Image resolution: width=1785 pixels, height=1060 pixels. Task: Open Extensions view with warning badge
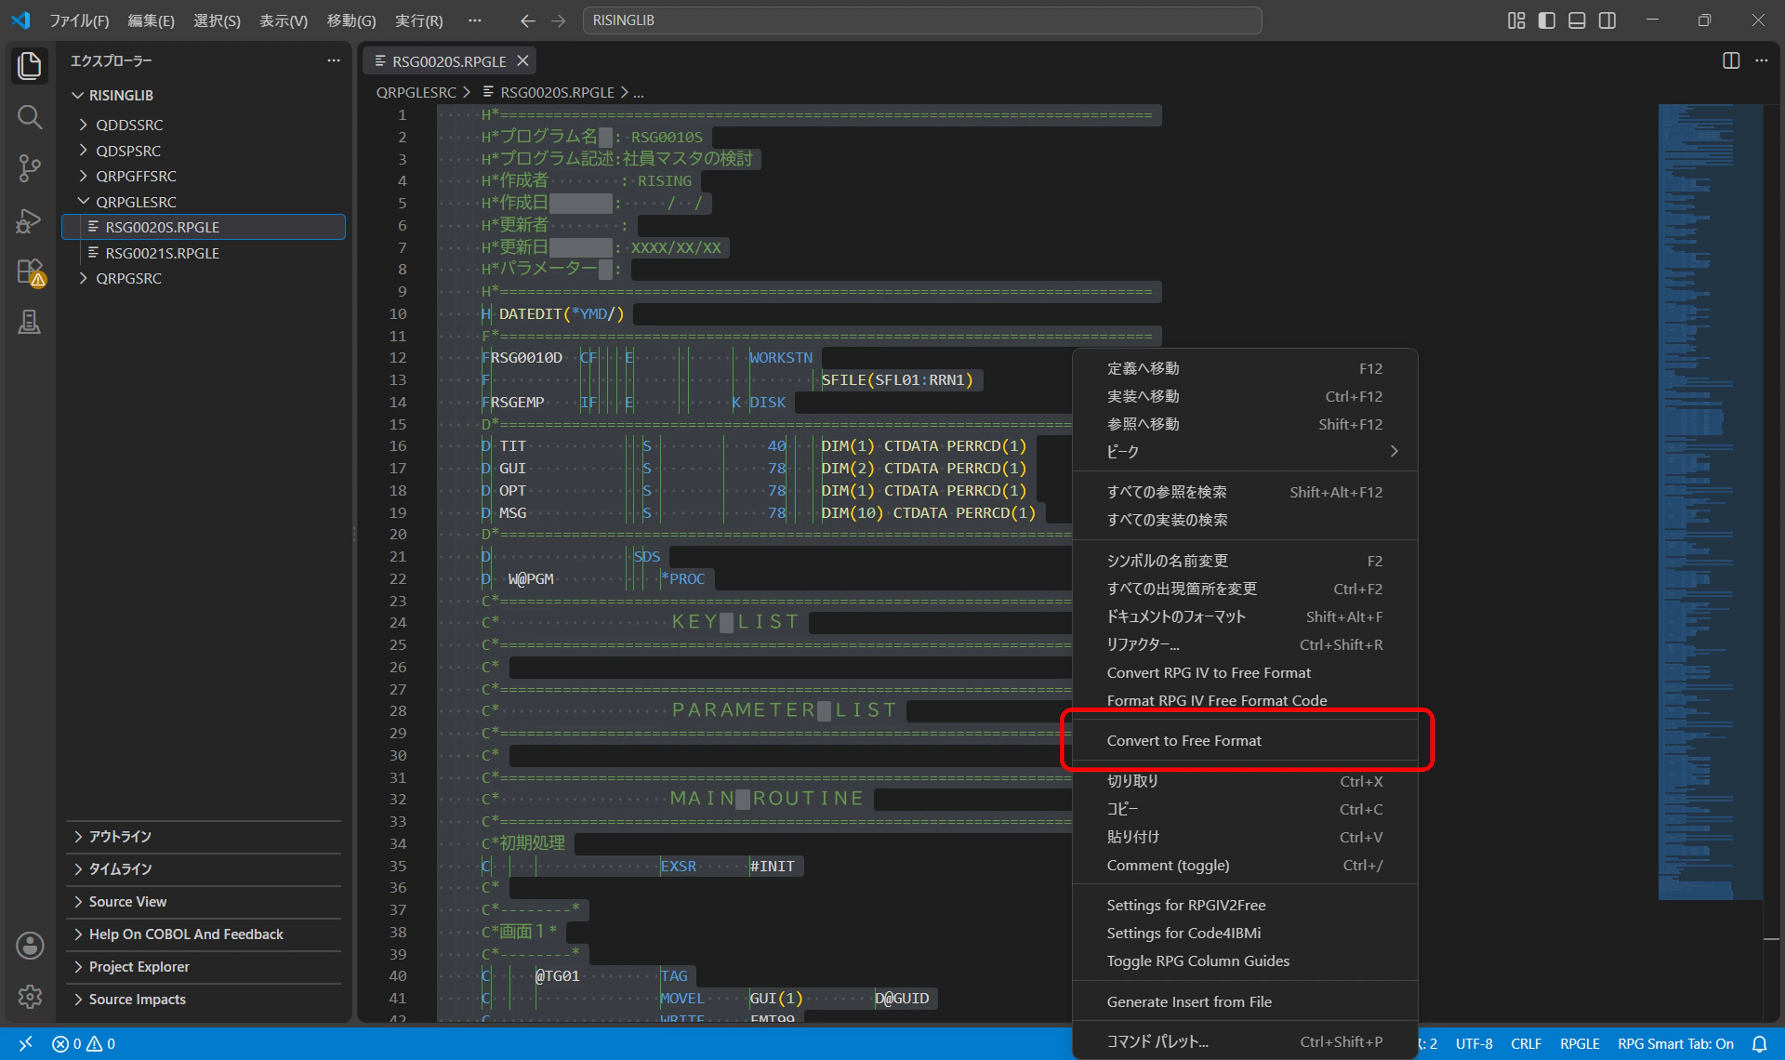(29, 272)
